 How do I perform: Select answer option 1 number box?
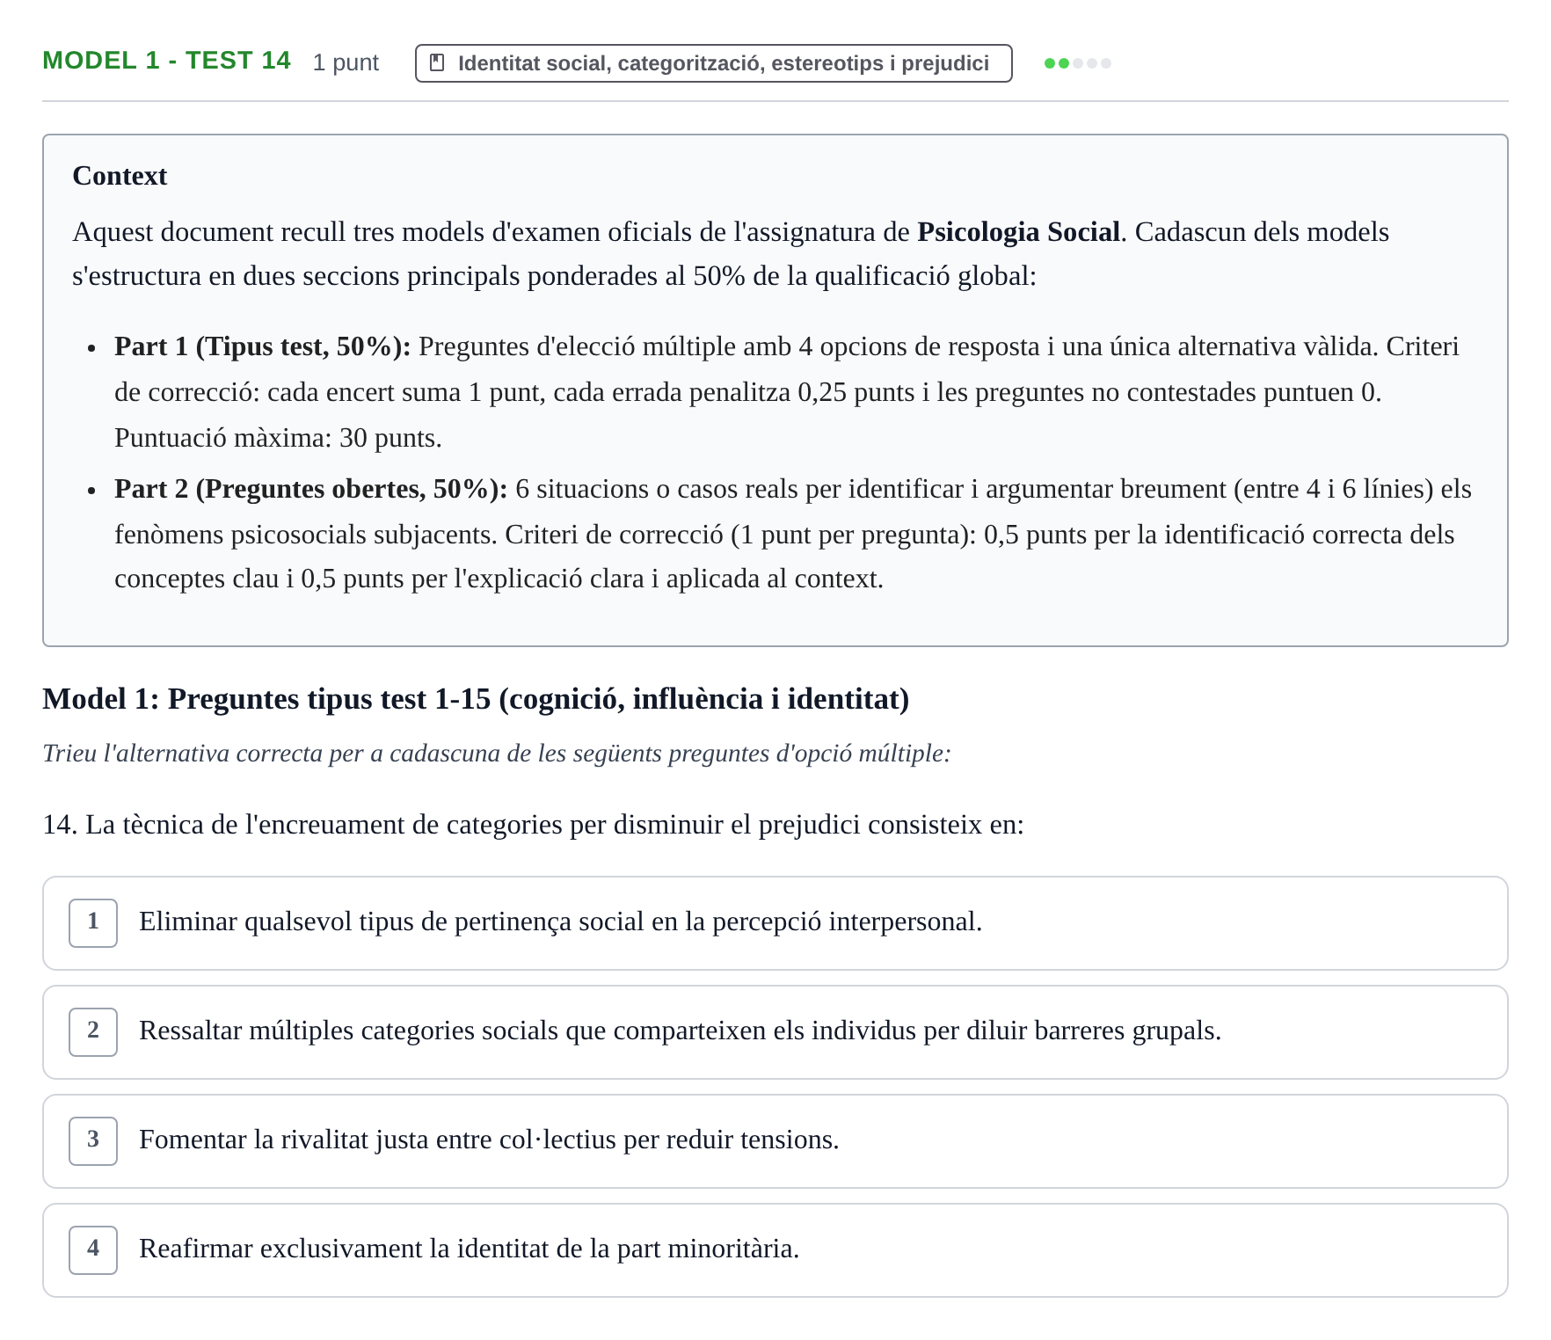coord(93,922)
